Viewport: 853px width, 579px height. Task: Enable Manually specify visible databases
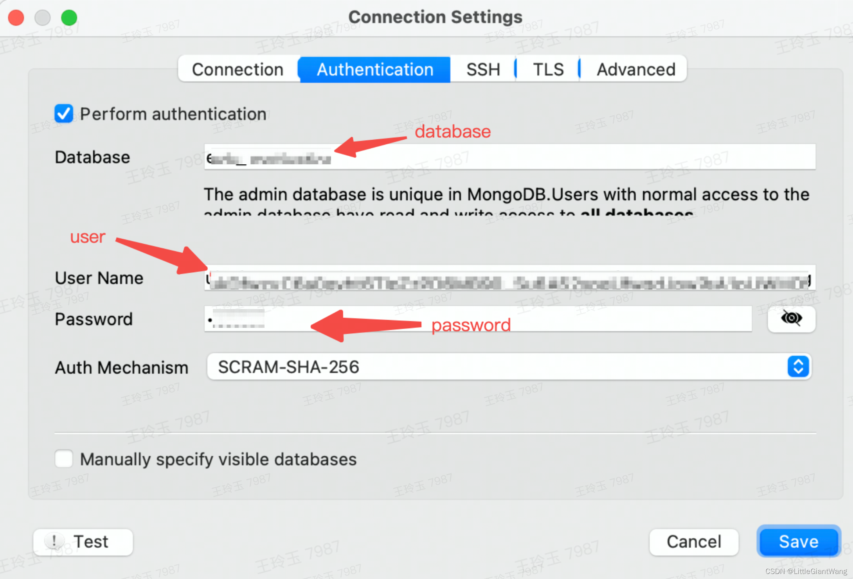click(x=64, y=459)
